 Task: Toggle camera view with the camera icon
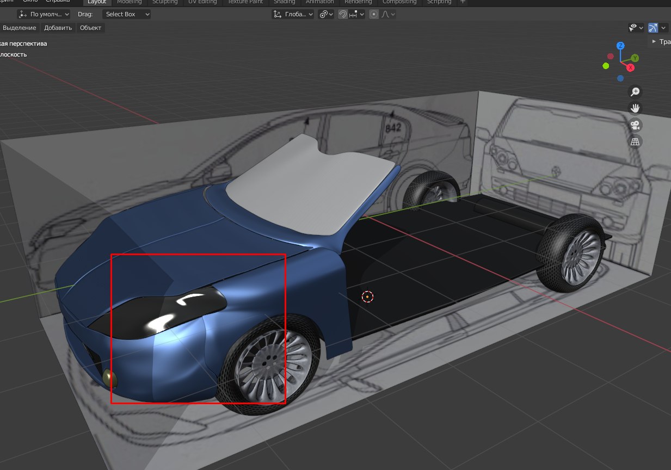pos(635,125)
